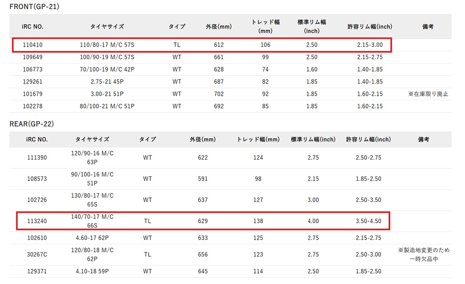
Task: Click IRC number 102726
Action: [37, 200]
